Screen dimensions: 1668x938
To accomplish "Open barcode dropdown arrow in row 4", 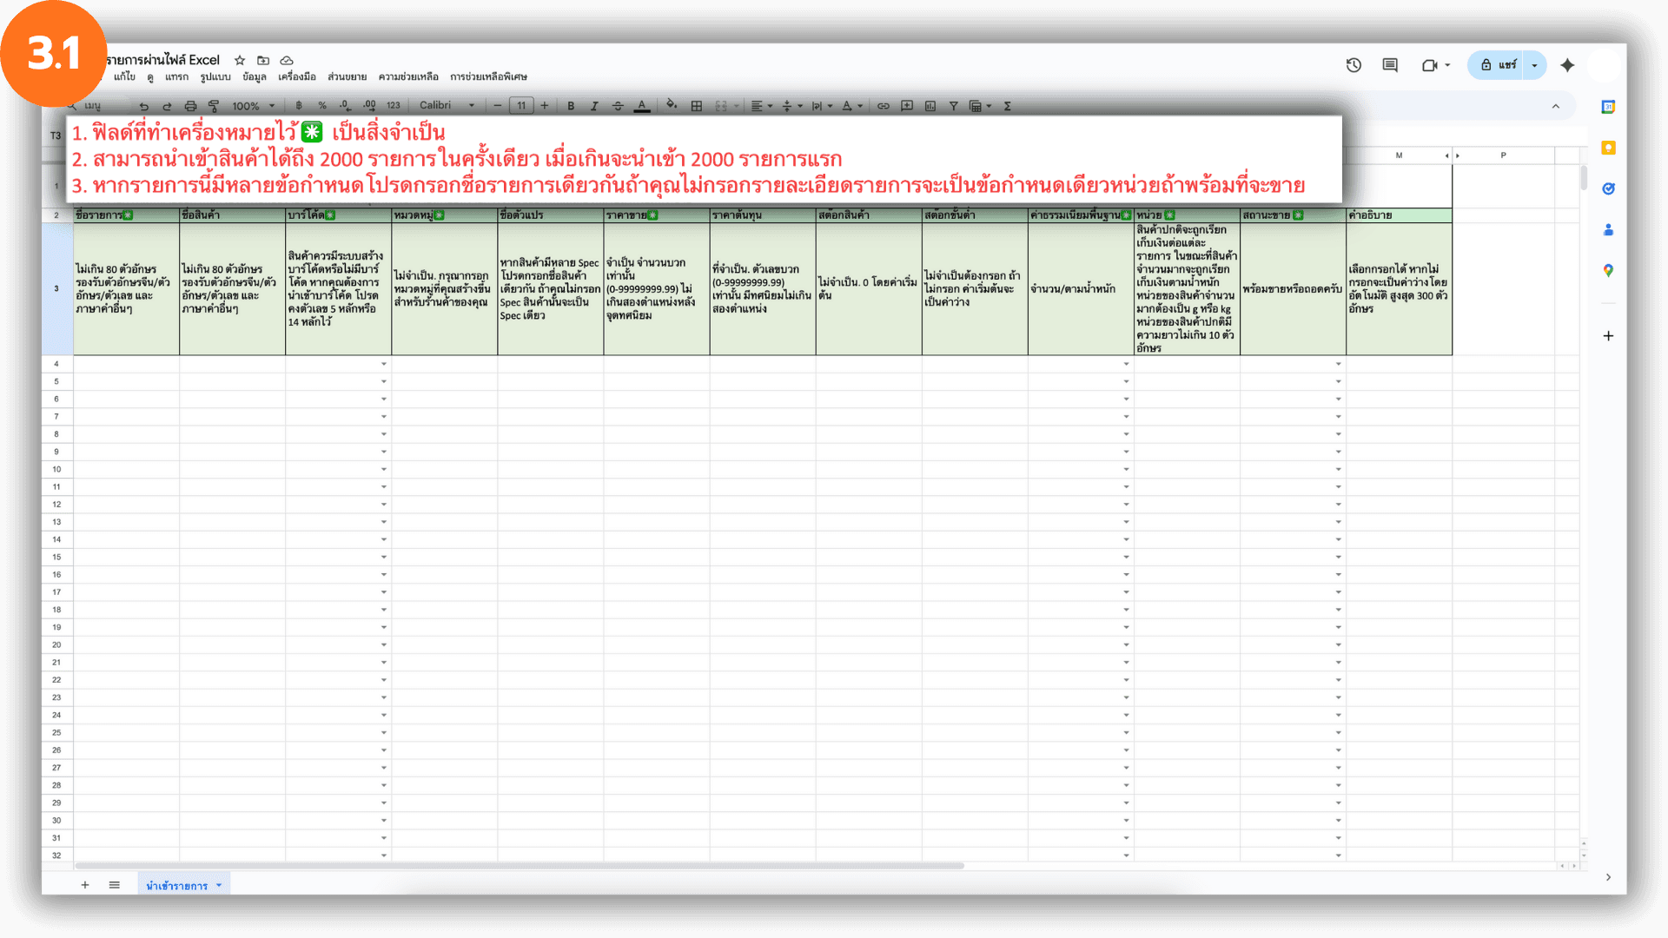I will tap(383, 364).
